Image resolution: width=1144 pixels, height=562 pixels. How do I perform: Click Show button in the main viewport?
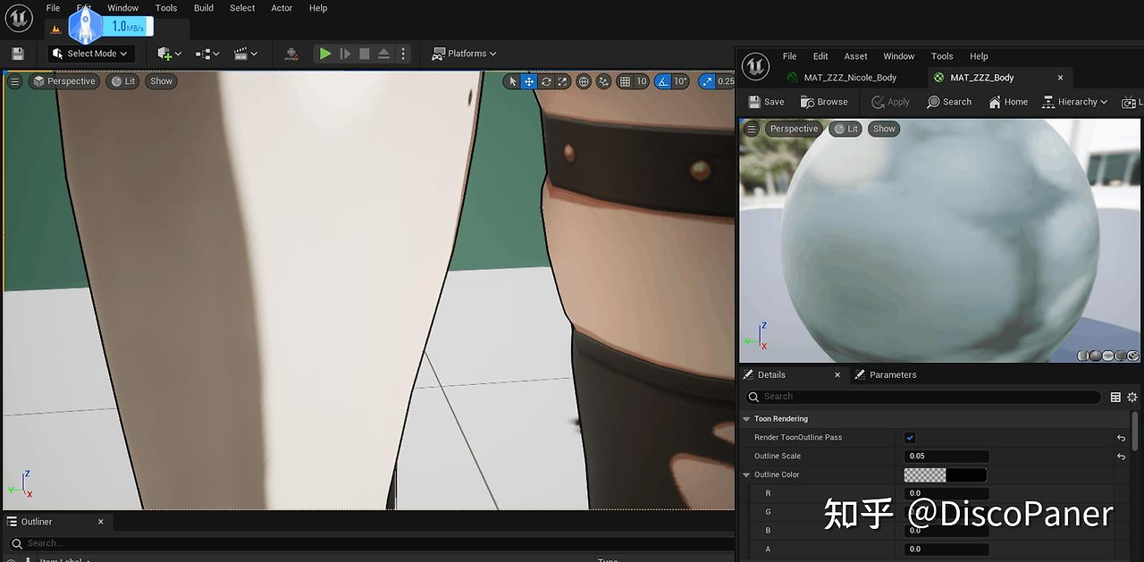pyautogui.click(x=161, y=81)
